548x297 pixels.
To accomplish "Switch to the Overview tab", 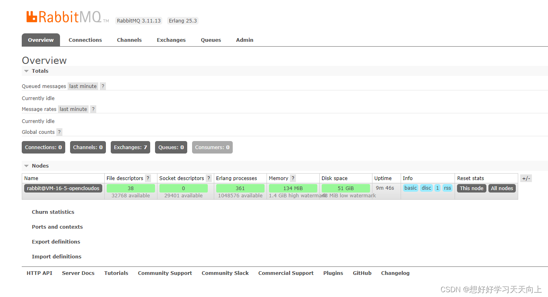I will (x=41, y=40).
